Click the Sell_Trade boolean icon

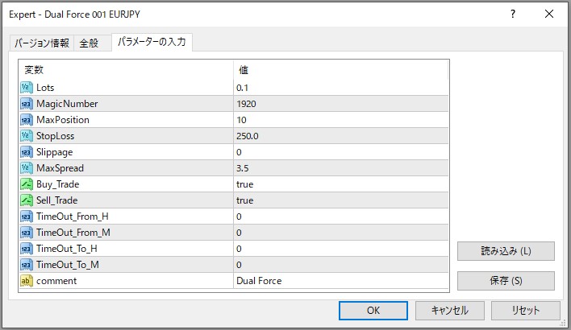(x=26, y=200)
